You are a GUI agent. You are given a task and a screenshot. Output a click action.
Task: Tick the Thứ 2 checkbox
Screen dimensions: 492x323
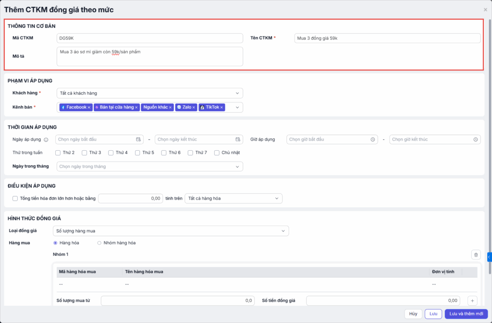click(58, 153)
